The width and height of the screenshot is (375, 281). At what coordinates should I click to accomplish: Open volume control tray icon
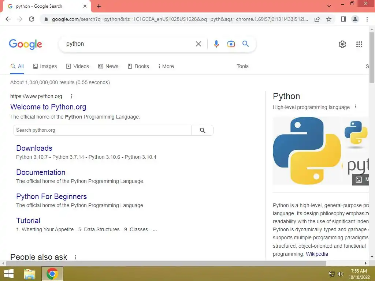pos(340,274)
